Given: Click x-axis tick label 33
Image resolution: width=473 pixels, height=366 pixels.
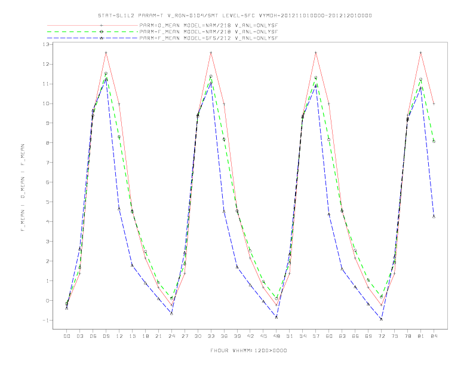Looking at the screenshot, I should tap(211, 336).
